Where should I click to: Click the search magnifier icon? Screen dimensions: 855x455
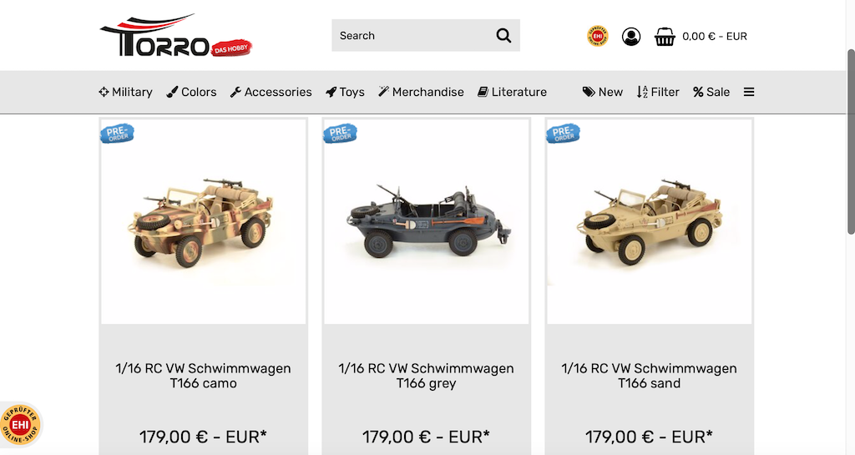tap(503, 36)
